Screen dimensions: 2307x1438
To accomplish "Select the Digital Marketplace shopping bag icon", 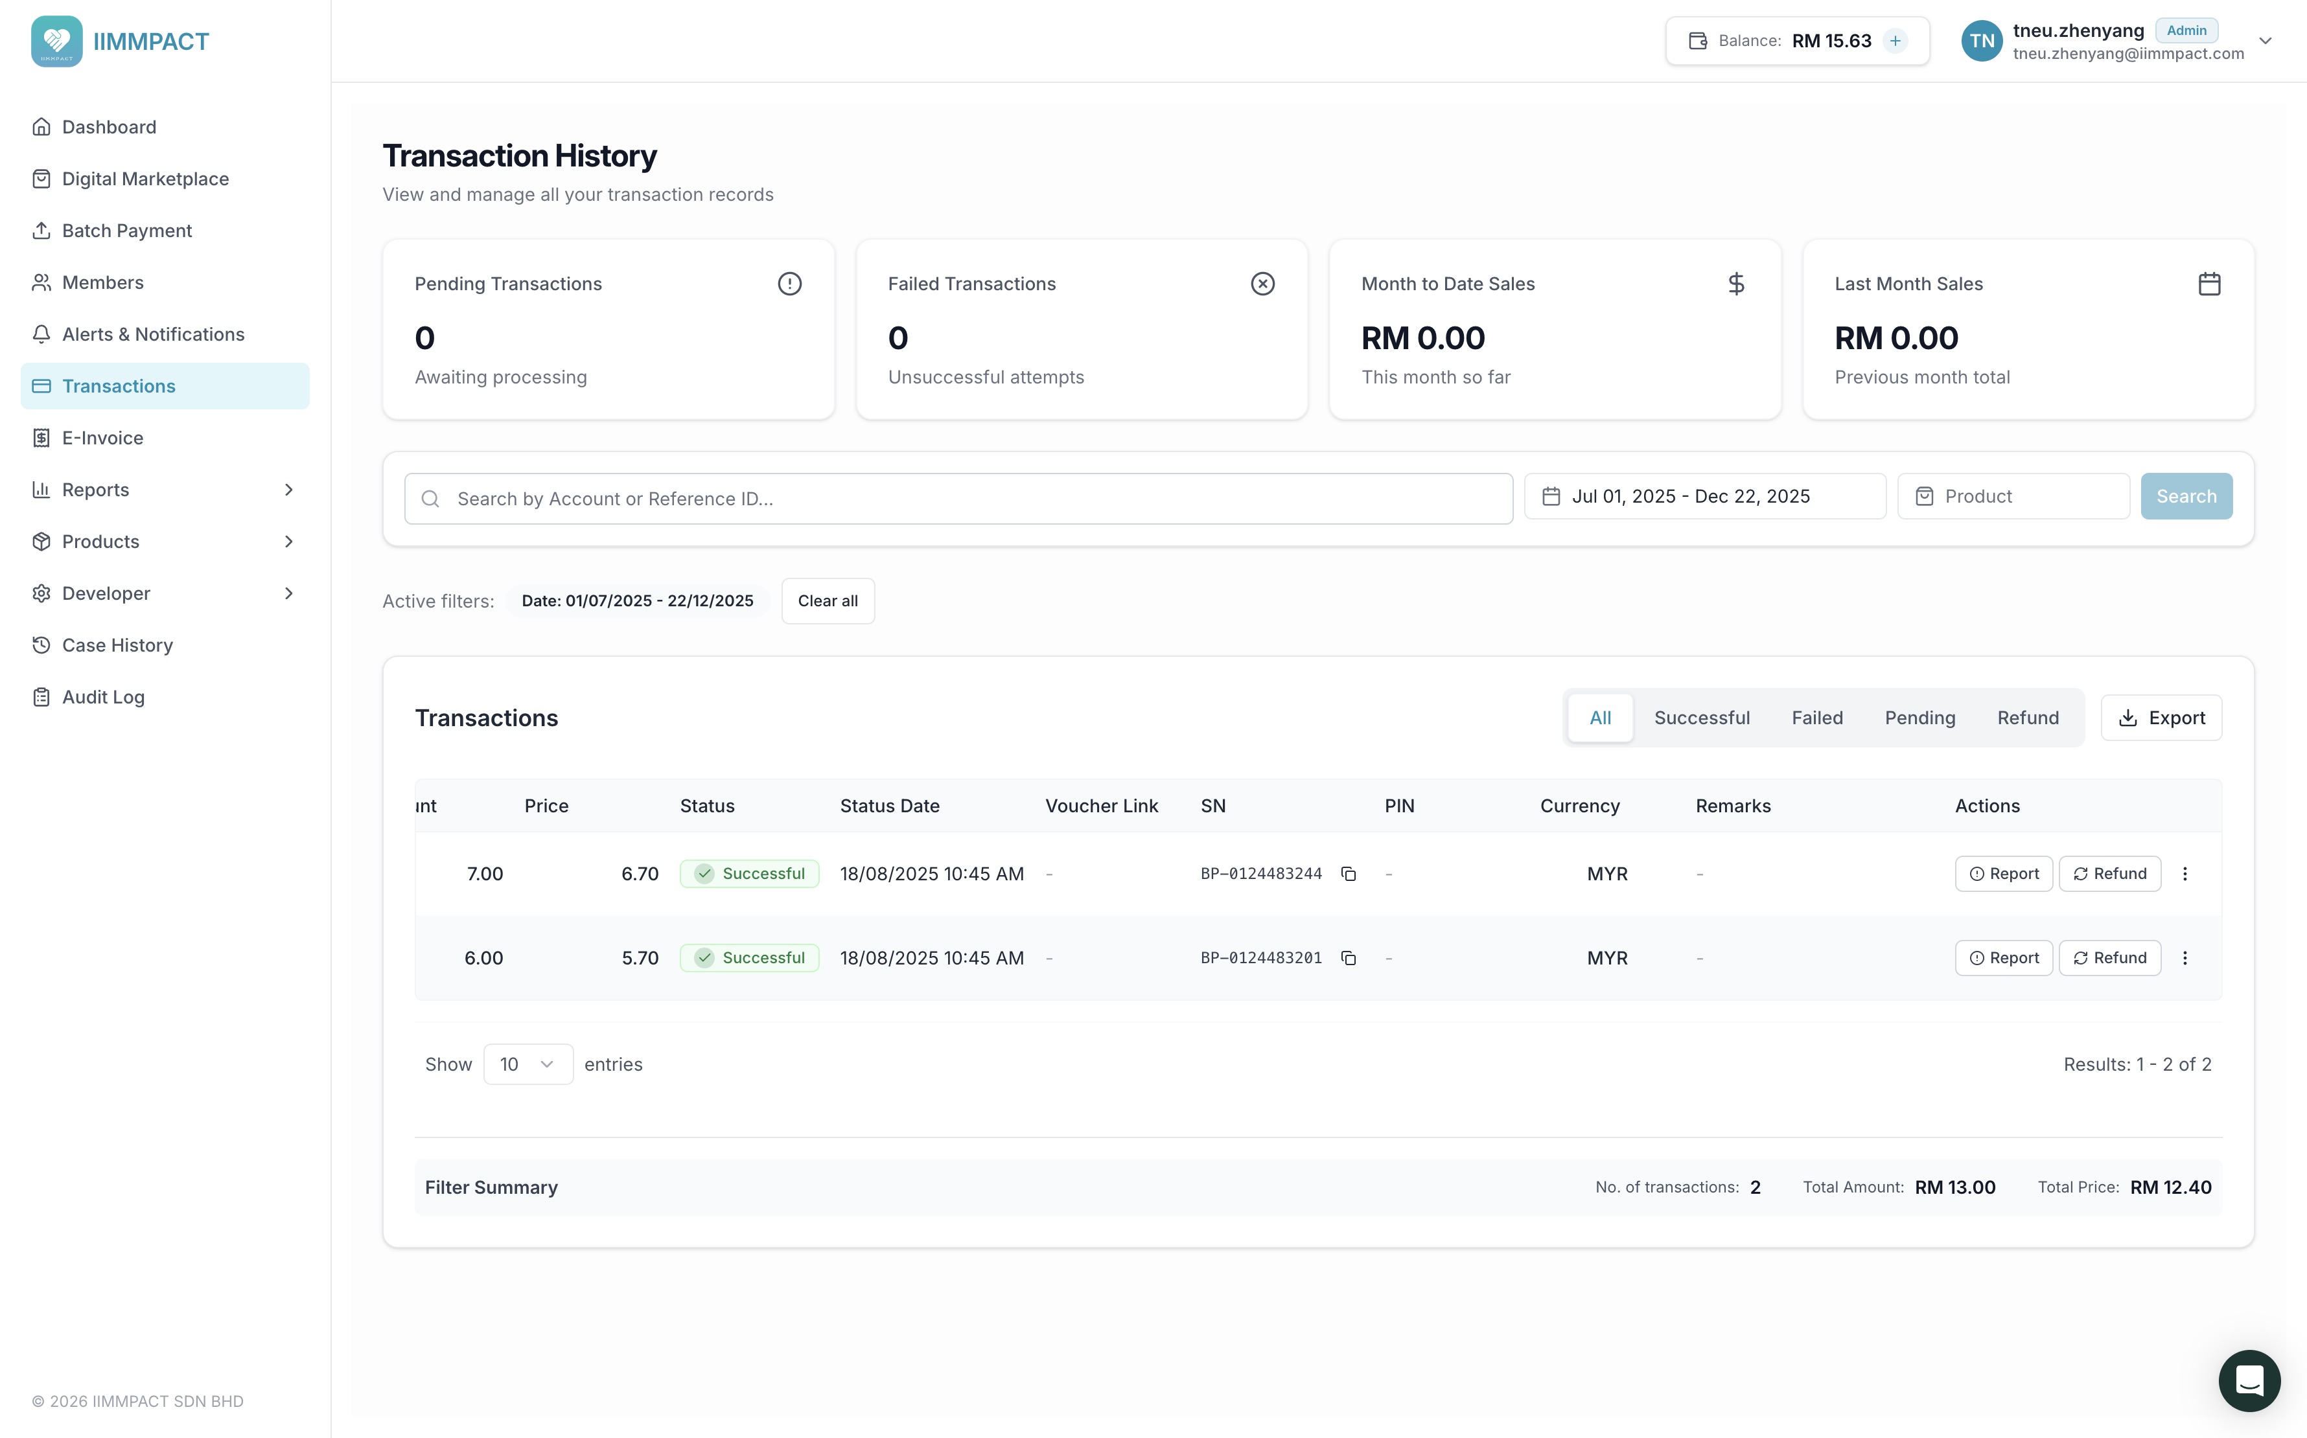I will pyautogui.click(x=41, y=178).
